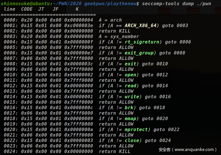Screen dimensions: 221x155
Task: Click 'goto 0024' on line 0022
Action: coord(158,141)
